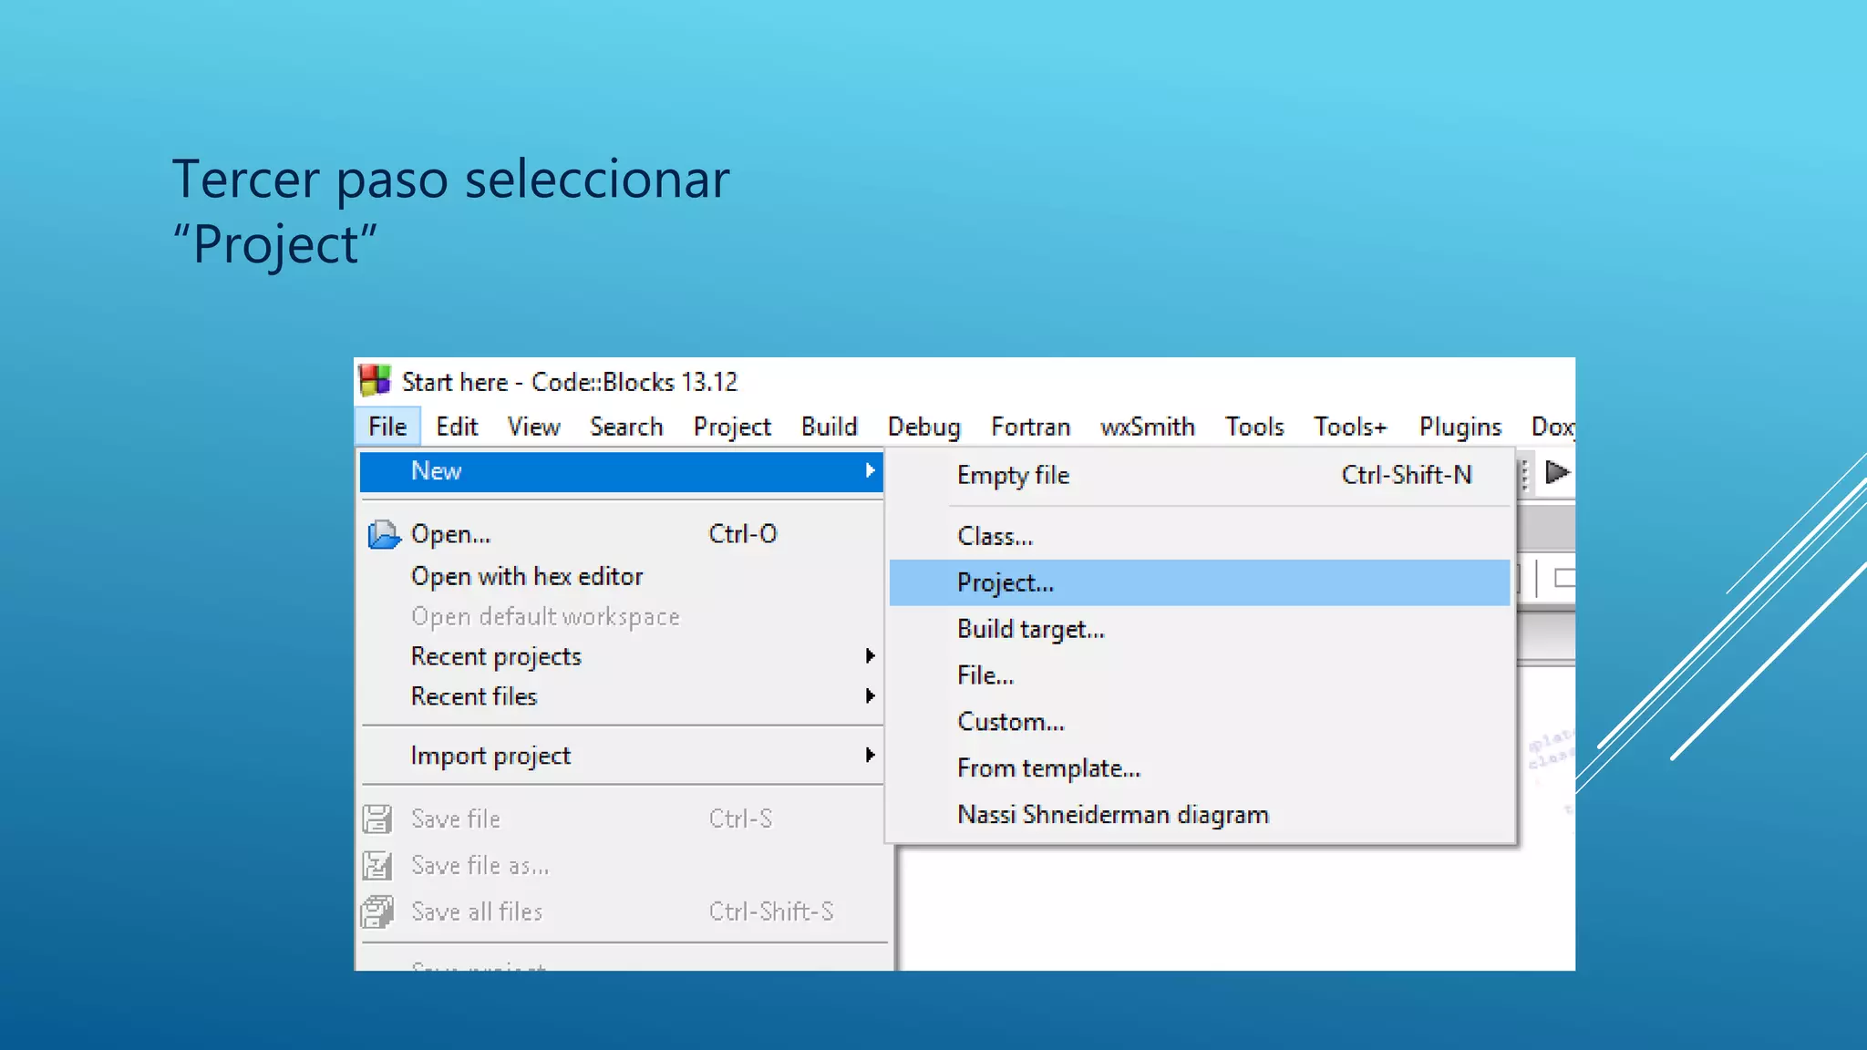Click the toolbar grip handle dots
1867x1050 pixels.
pos(1524,474)
